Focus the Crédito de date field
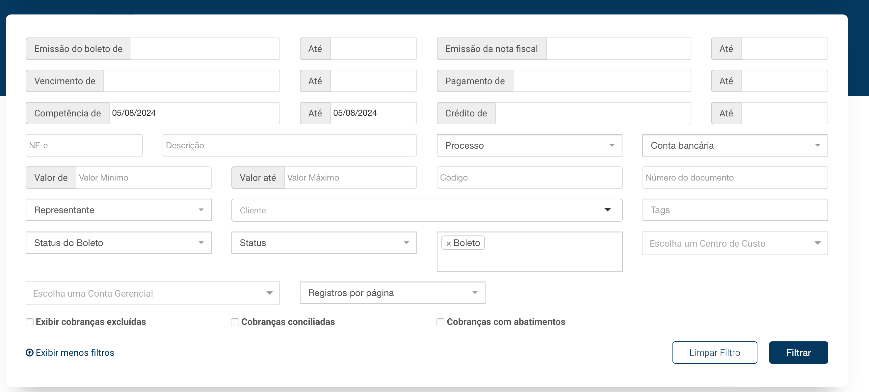This screenshot has height=392, width=869. (593, 113)
